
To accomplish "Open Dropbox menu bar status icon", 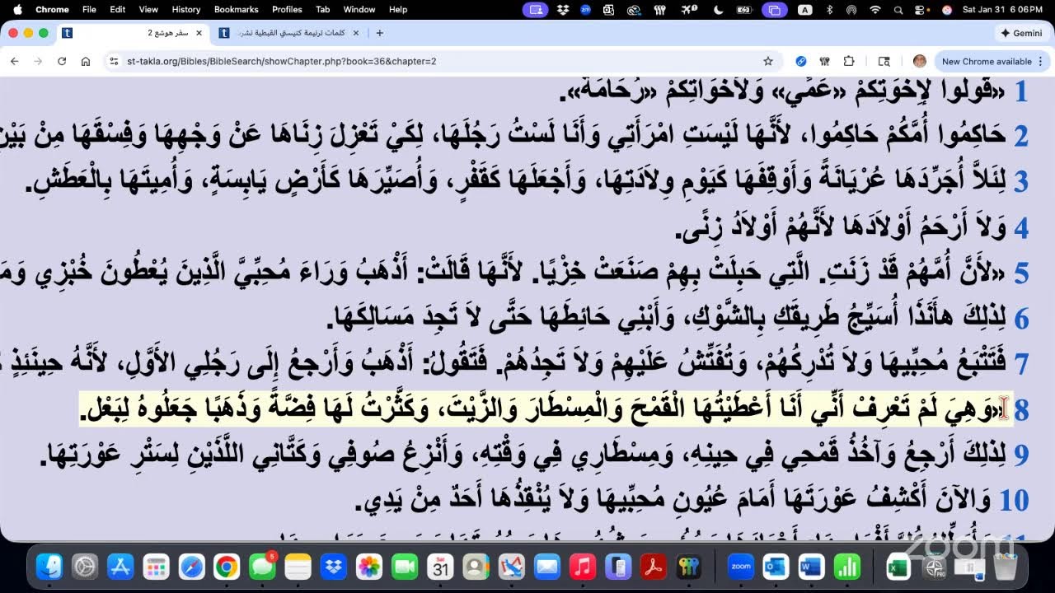I will tap(563, 9).
